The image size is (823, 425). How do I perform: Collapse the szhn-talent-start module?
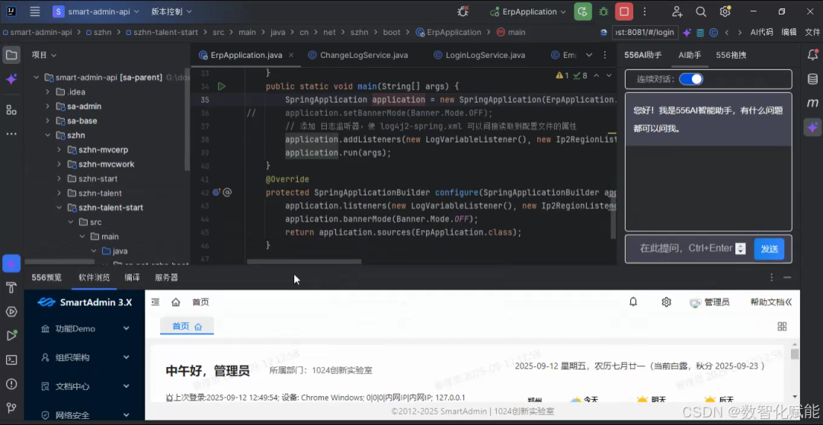pyautogui.click(x=59, y=207)
